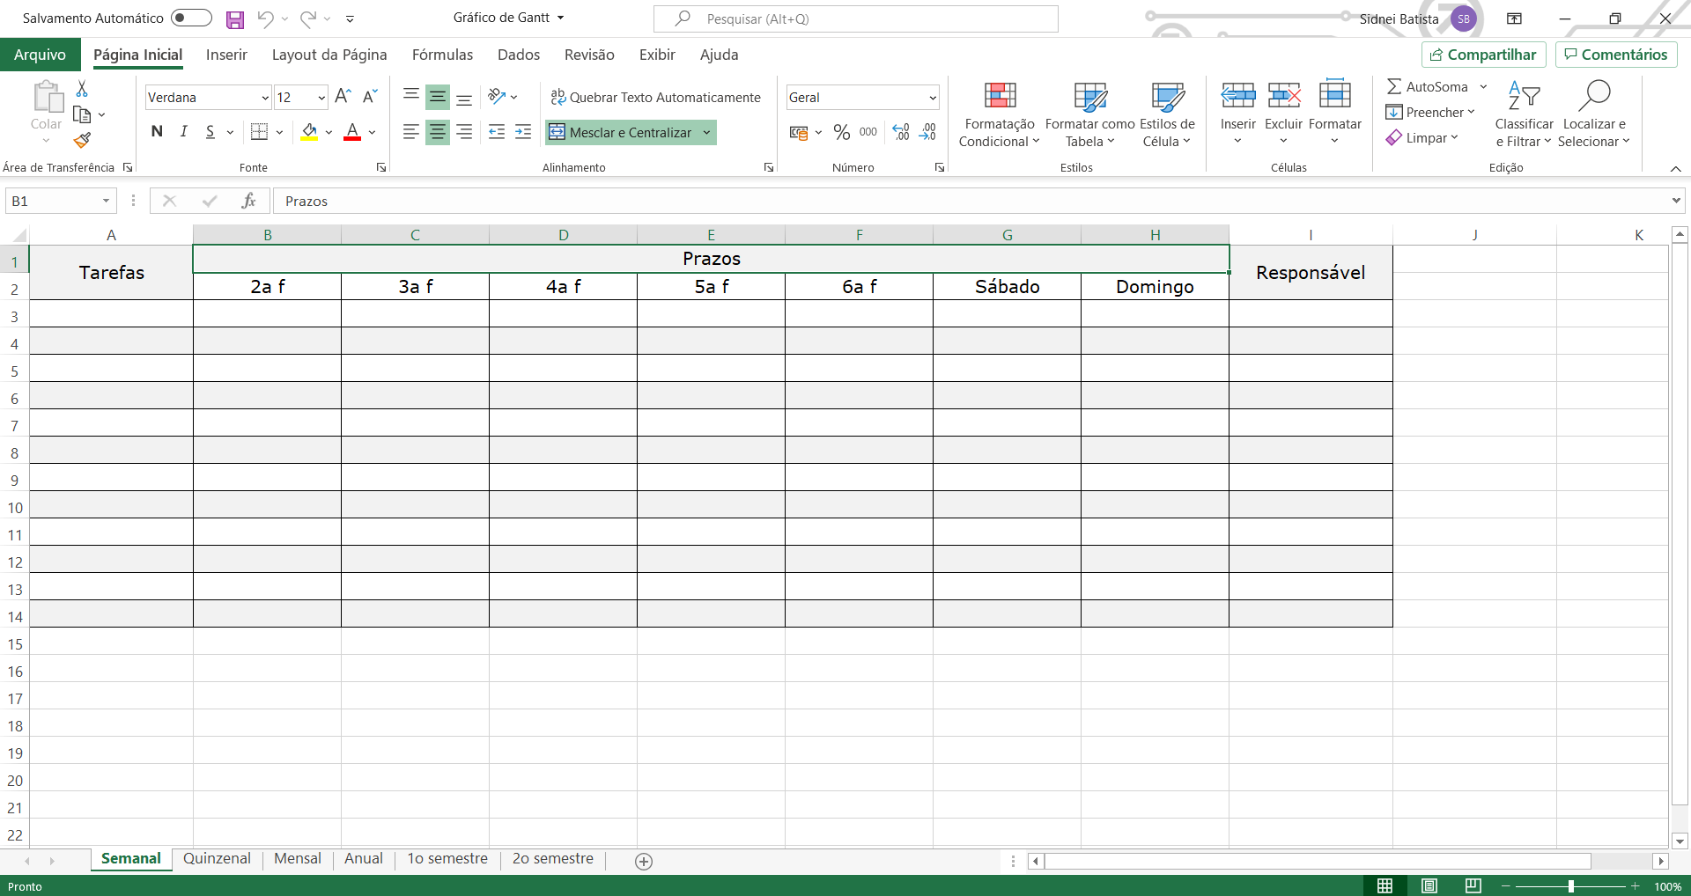1691x896 pixels.
Task: Undo the last action
Action: 265,18
